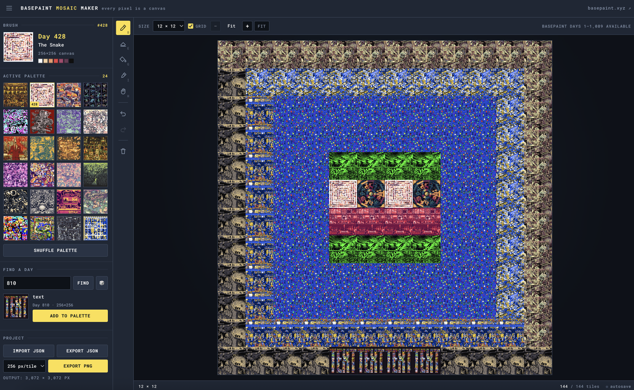The height and width of the screenshot is (390, 634).
Task: Open the hamburger menu
Action: click(x=9, y=8)
